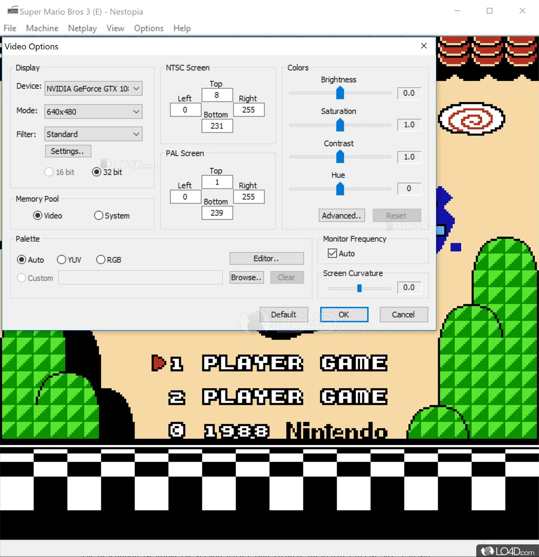Select the 16 bit radio option
The image size is (539, 557).
[59, 172]
